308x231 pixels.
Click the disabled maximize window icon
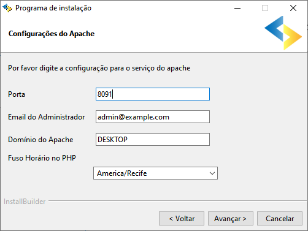(265, 8)
